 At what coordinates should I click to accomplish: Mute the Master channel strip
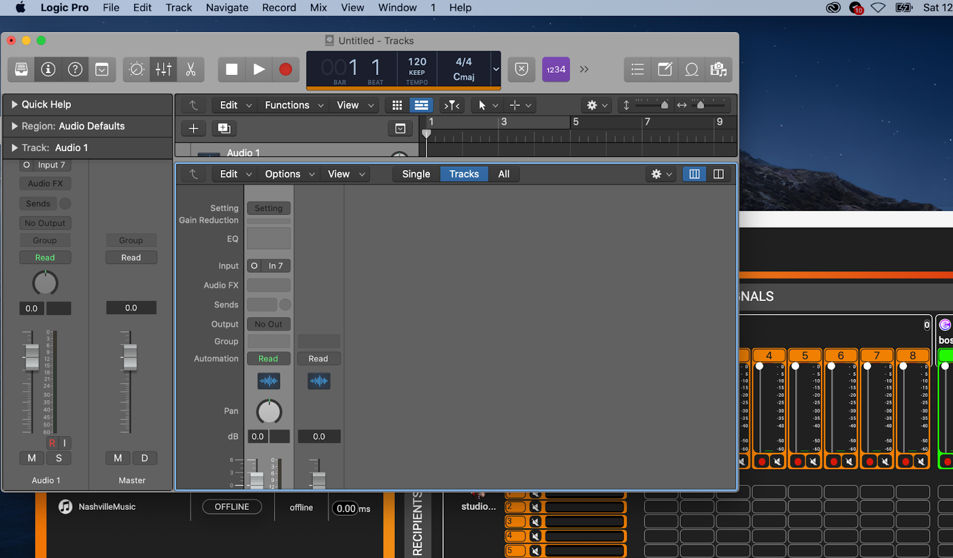(x=118, y=458)
